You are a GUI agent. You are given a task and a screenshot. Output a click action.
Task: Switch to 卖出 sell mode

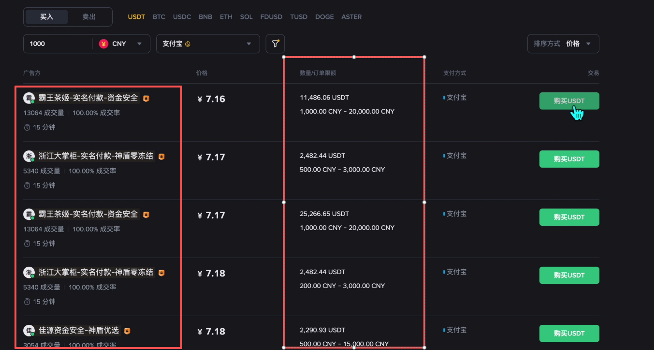pyautogui.click(x=89, y=17)
